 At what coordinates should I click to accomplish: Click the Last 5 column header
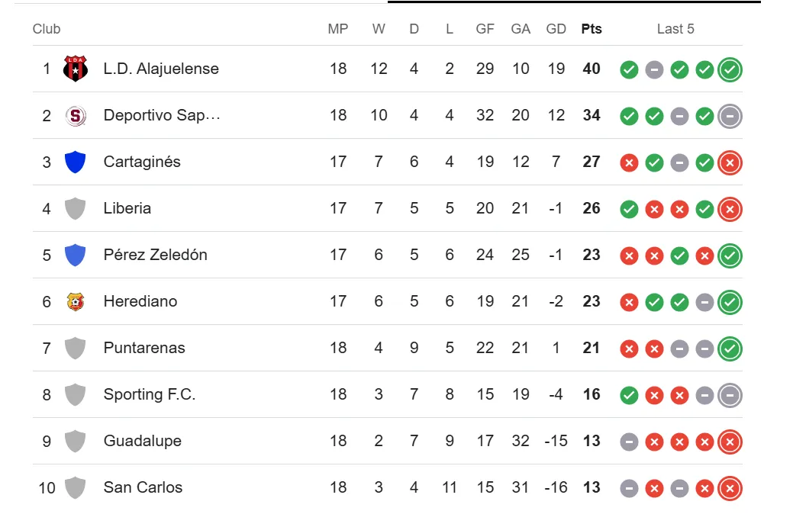coord(675,29)
